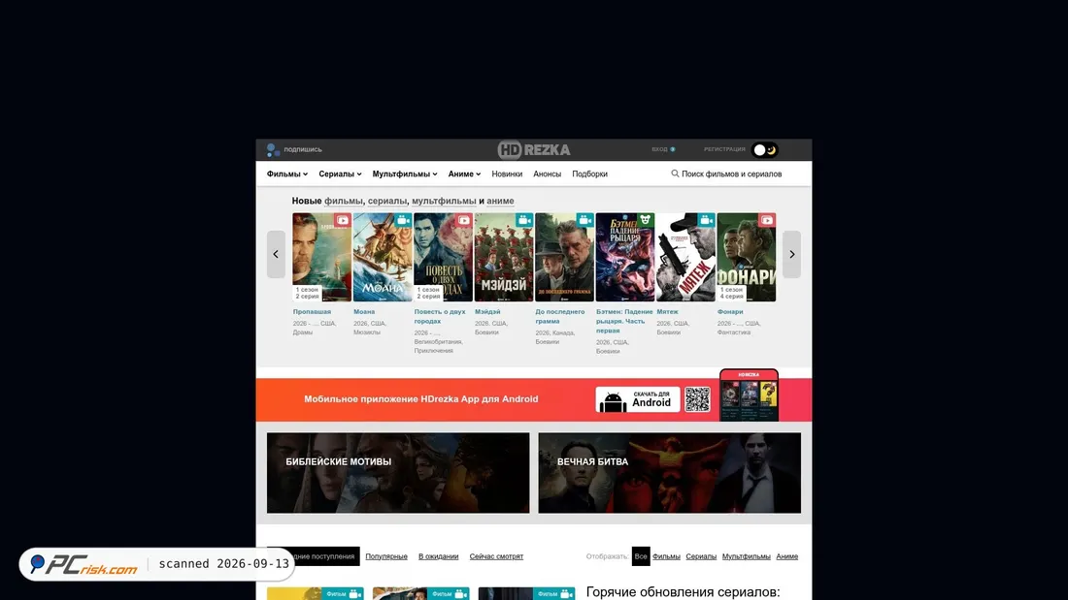Click series badge icon on Пропавшая poster
This screenshot has width=1068, height=600.
click(x=343, y=220)
